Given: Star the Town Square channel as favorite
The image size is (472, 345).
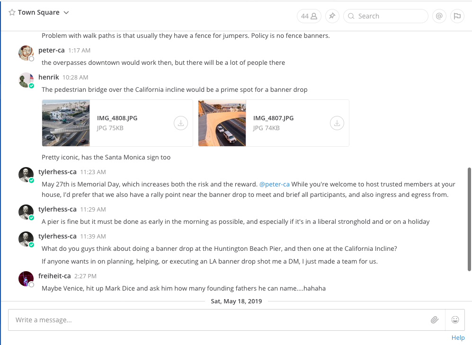Looking at the screenshot, I should (x=12, y=13).
